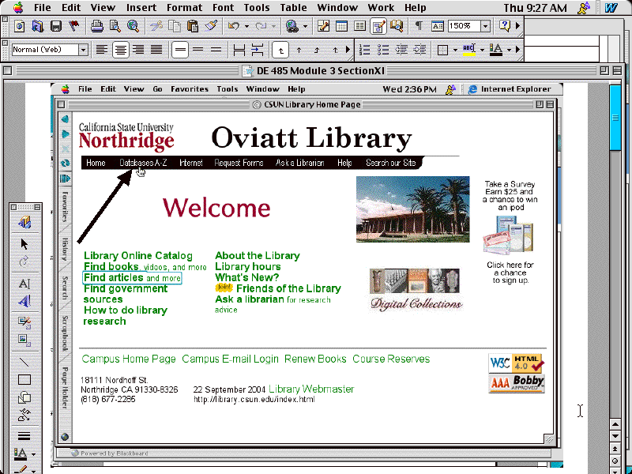Image resolution: width=632 pixels, height=474 pixels.
Task: Click the Paste clipboard icon
Action: (x=193, y=26)
